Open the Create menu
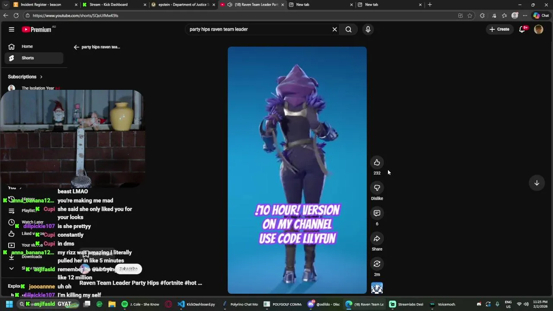Screen dimensions: 553x311 499,29
